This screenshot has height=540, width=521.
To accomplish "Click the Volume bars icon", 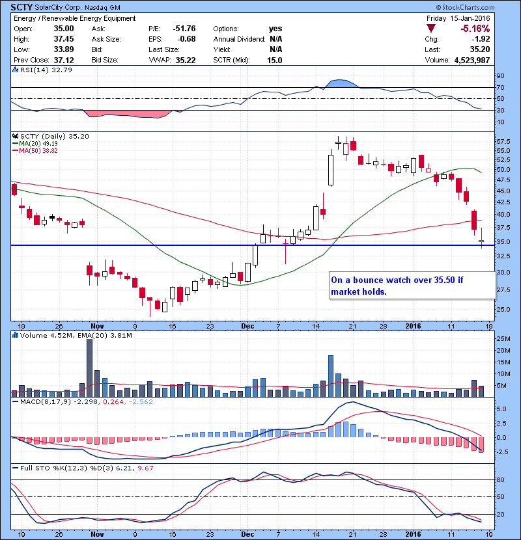I will pyautogui.click(x=15, y=336).
